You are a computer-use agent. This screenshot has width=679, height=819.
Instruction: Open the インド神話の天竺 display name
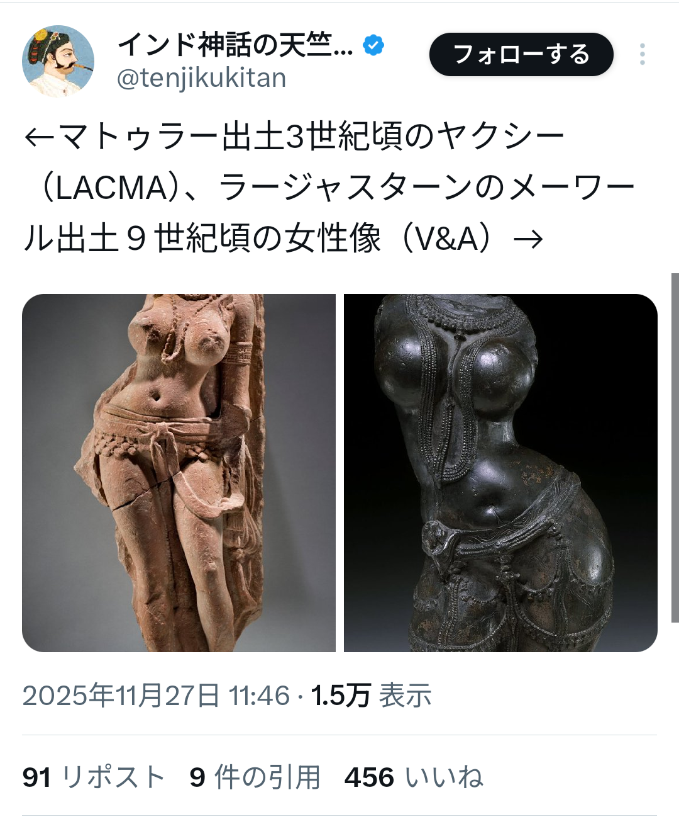(235, 45)
